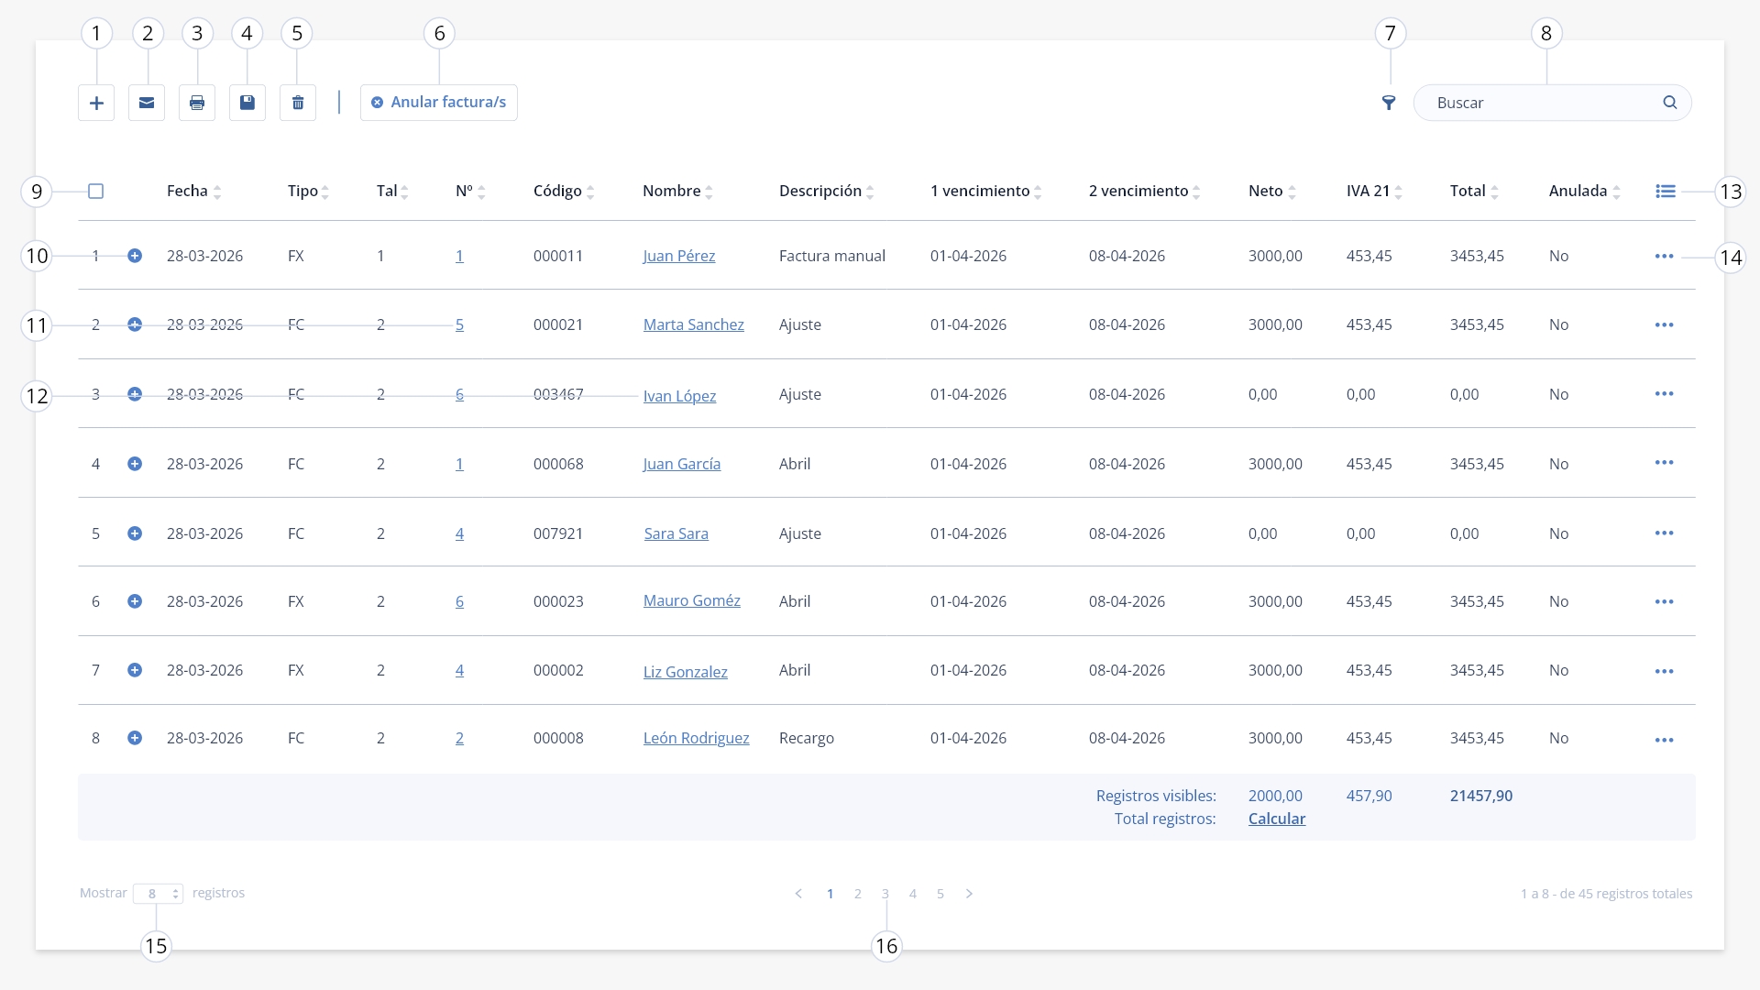Click the magnifier search icon

click(1670, 103)
